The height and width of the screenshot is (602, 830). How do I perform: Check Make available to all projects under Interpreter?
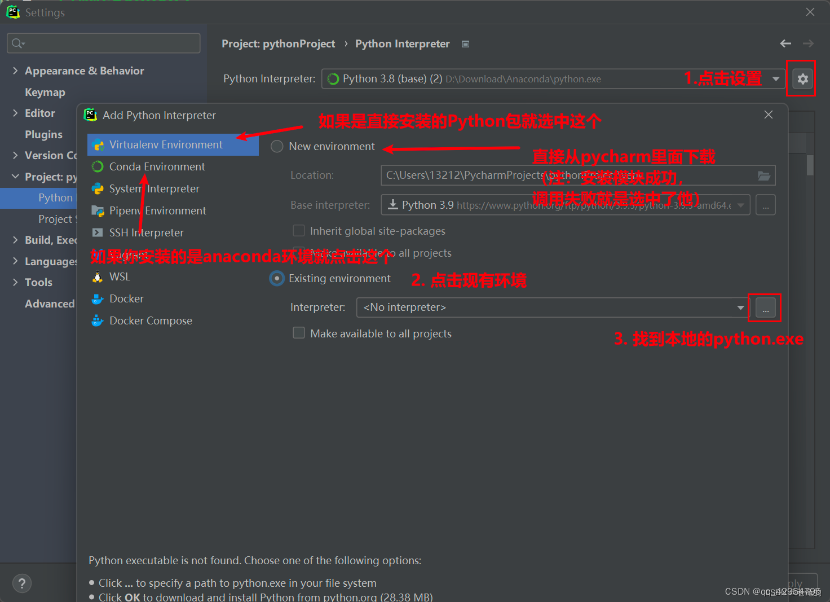click(x=299, y=333)
